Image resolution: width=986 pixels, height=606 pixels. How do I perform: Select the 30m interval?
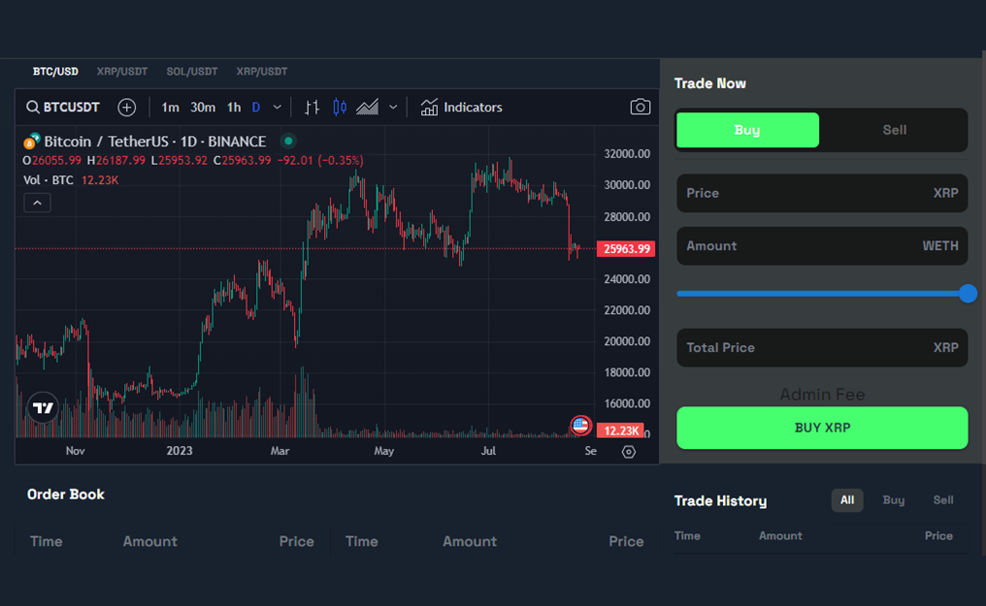point(203,108)
